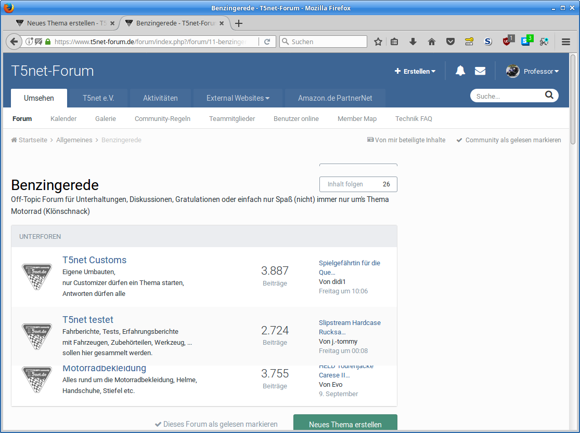Click the Pocket shield icon
Viewport: 580px width, 433px height.
coord(450,42)
